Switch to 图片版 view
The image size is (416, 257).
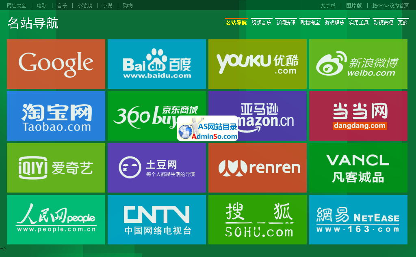pyautogui.click(x=354, y=6)
